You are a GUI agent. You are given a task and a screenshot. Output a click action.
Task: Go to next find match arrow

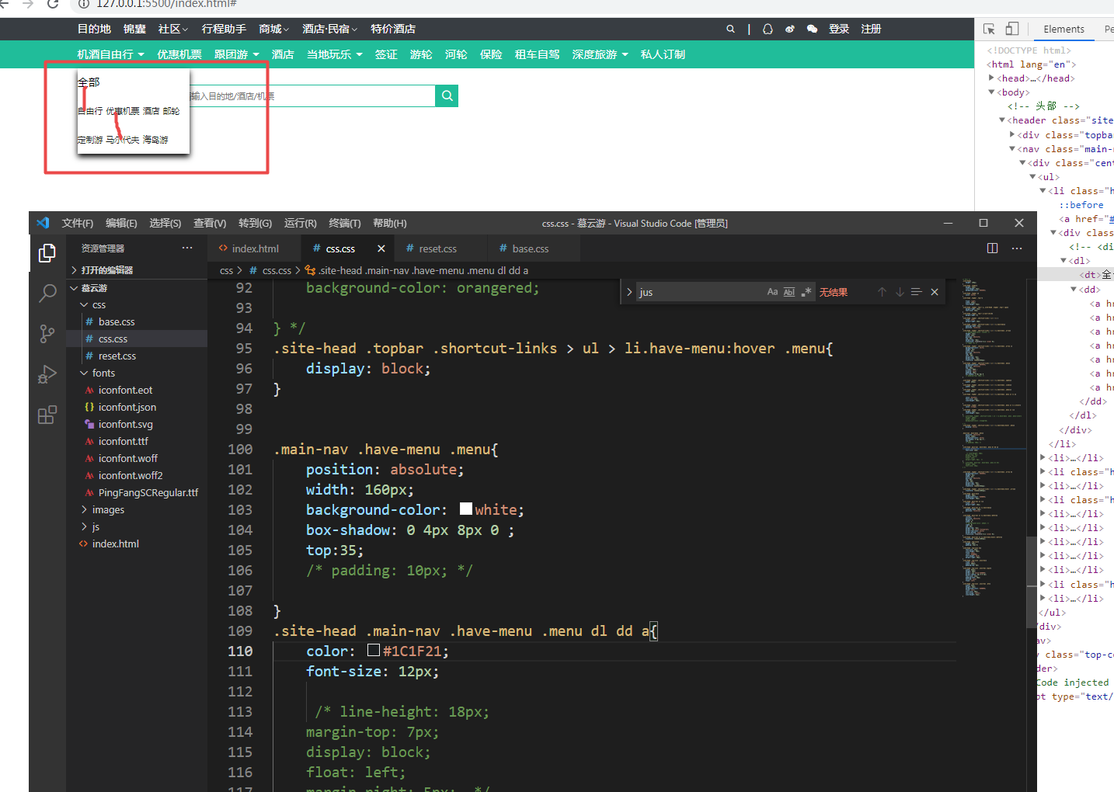(x=900, y=292)
